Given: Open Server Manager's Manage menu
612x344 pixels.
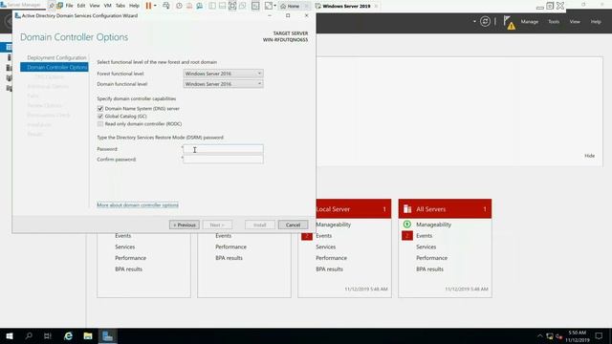Looking at the screenshot, I should 529,22.
